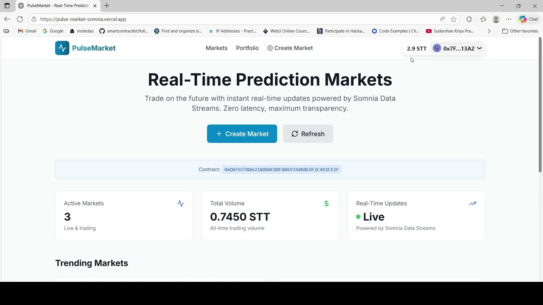The width and height of the screenshot is (543, 305).
Task: Click the read aloud icon
Action: [x=442, y=19]
